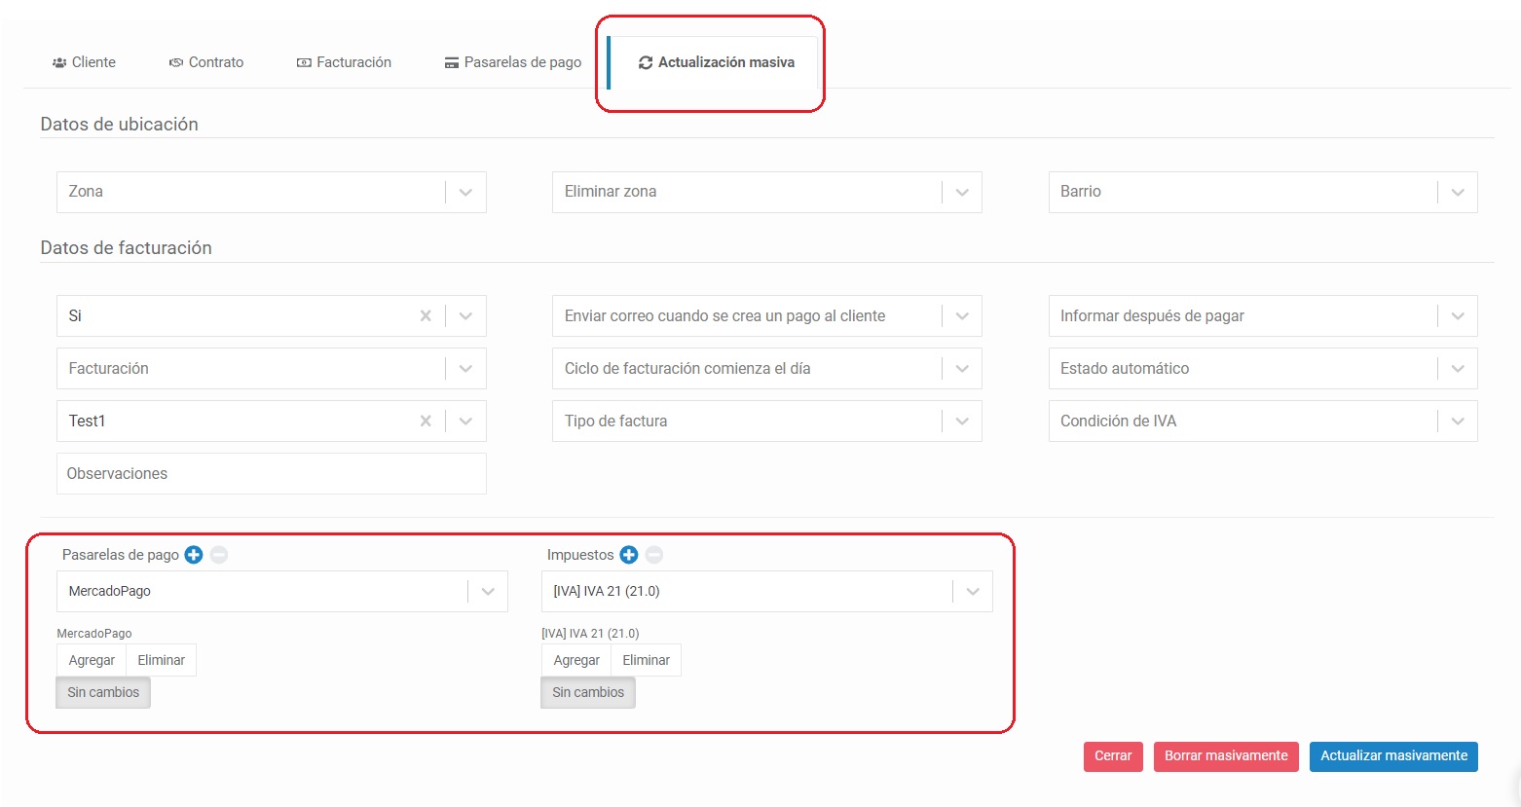This screenshot has height=807, width=1521.
Task: Clear the Si selection with the X
Action: point(426,316)
